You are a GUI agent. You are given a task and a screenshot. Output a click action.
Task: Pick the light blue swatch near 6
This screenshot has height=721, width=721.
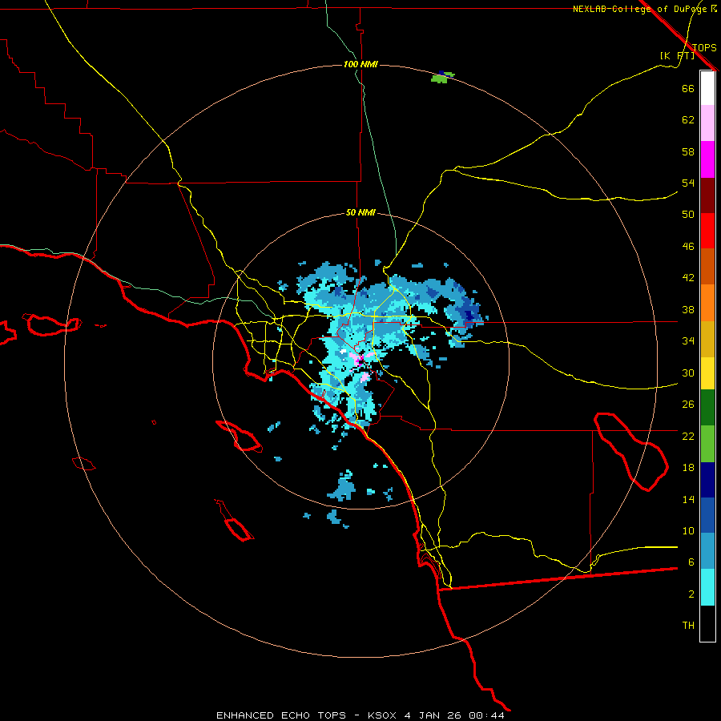tap(707, 551)
